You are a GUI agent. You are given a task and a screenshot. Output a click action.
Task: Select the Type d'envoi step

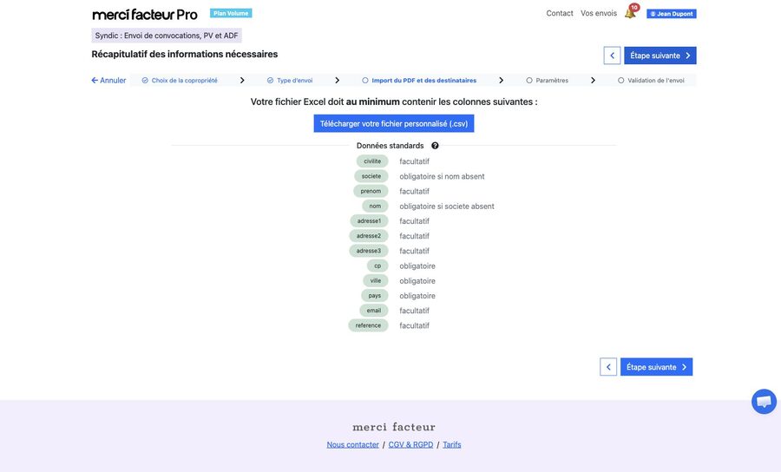(x=290, y=80)
